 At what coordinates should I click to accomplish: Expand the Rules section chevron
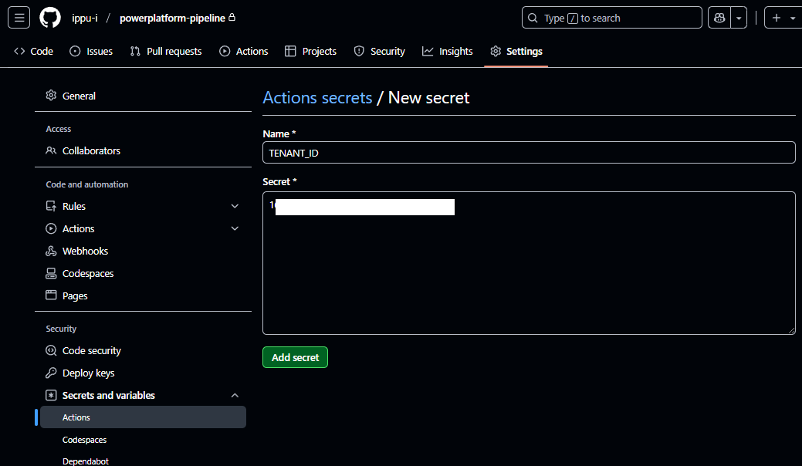click(x=235, y=206)
